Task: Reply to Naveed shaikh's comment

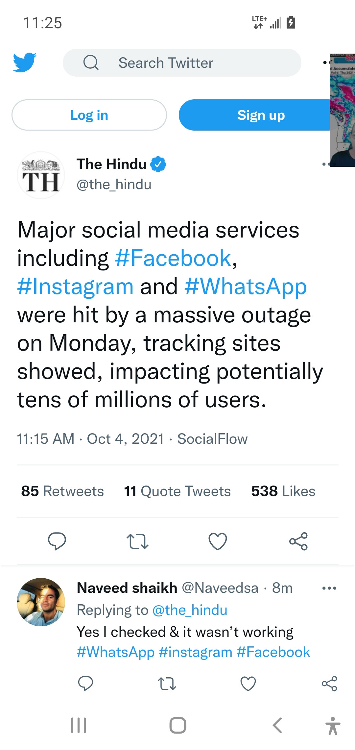Action: [85, 684]
